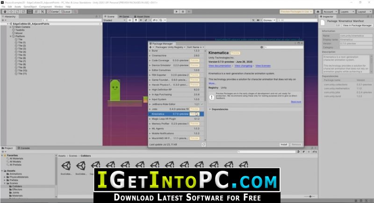
Task: Select the combined Transform tool
Action: [36, 11]
